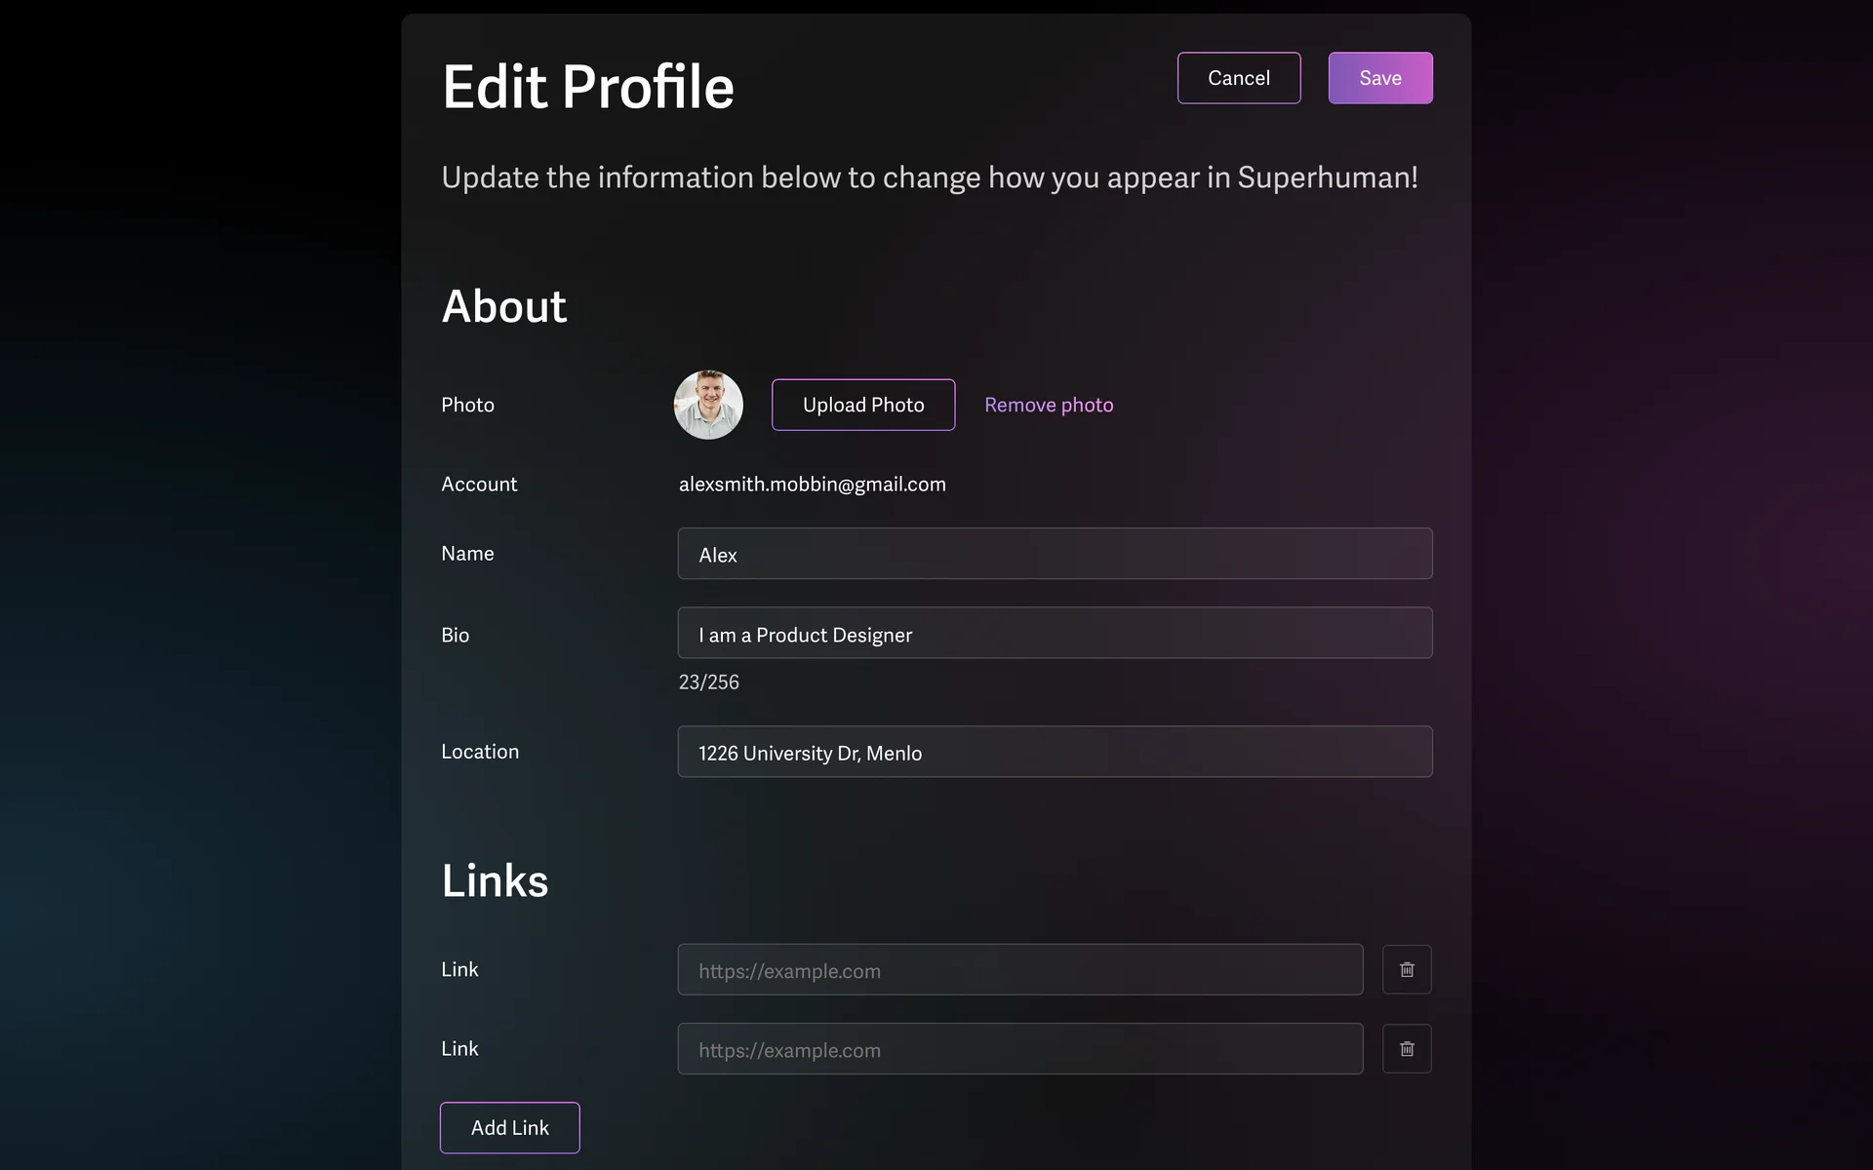
Task: Click the Remove photo link
Action: [1048, 405]
